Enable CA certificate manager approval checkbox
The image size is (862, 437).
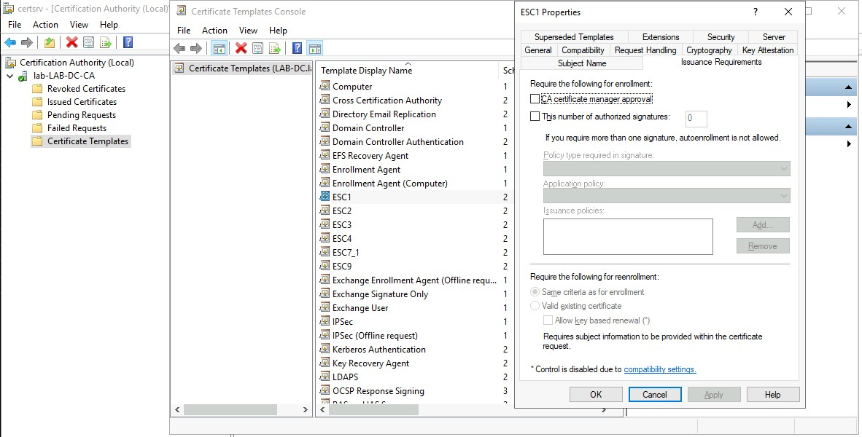tap(535, 99)
